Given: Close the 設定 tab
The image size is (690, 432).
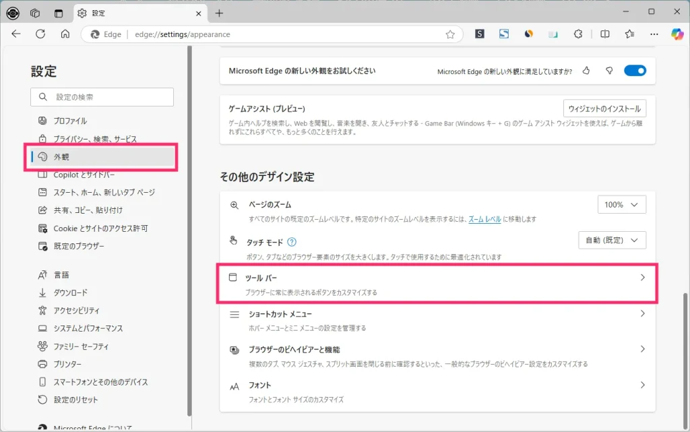Looking at the screenshot, I should click(x=199, y=13).
